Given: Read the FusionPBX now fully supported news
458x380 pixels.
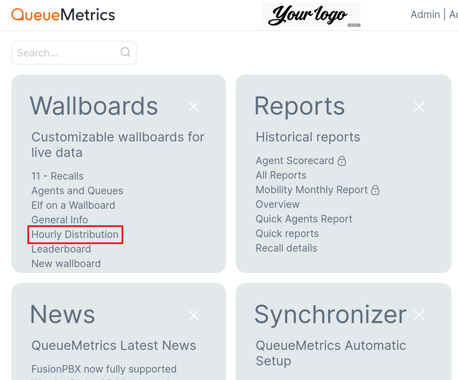Looking at the screenshot, I should (x=104, y=369).
